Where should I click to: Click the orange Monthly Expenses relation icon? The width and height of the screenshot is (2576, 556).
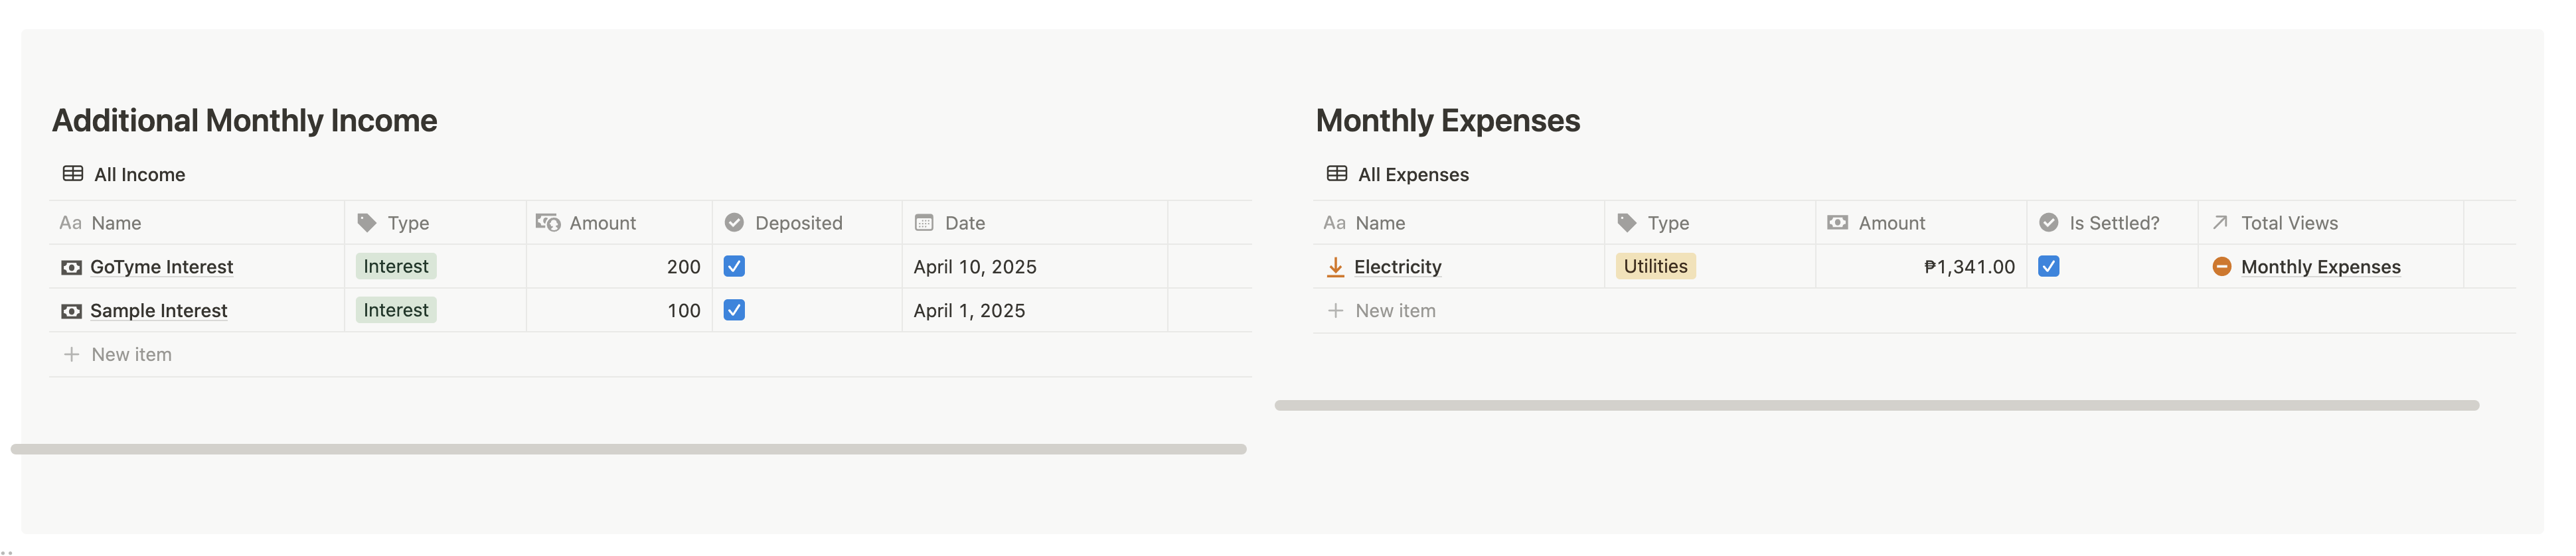point(2221,266)
